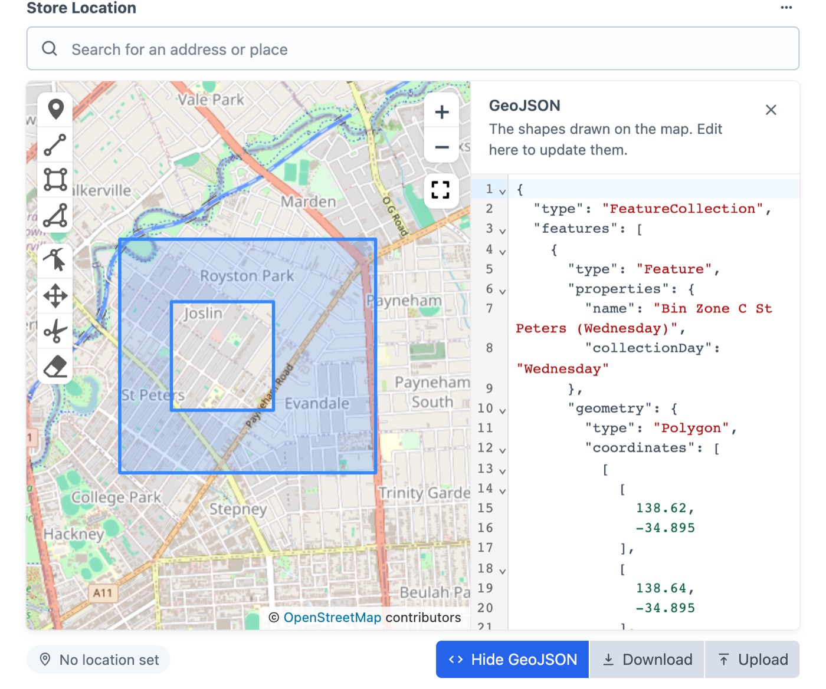
Task: Click the Royston Park map label
Action: [247, 276]
